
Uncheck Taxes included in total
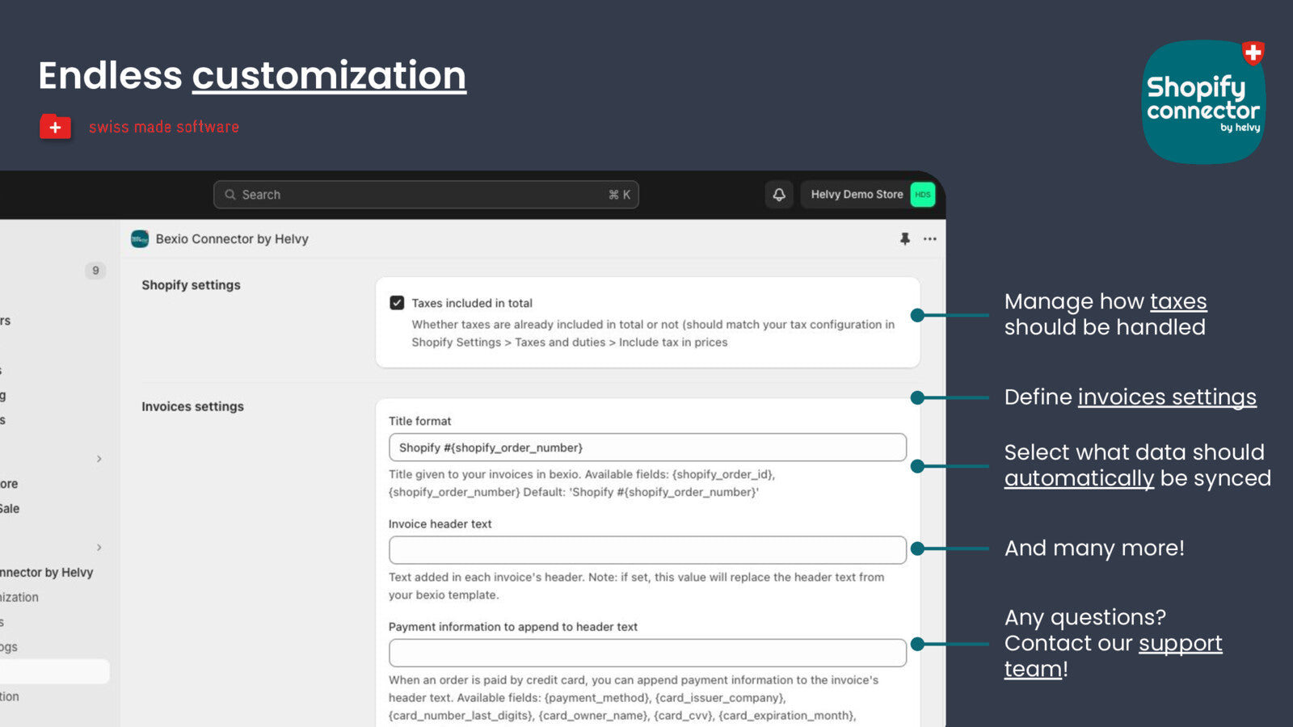(x=397, y=303)
